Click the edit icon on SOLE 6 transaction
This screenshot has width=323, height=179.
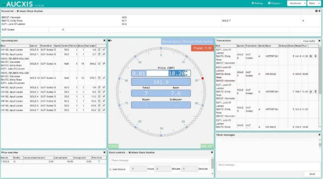pos(311,91)
